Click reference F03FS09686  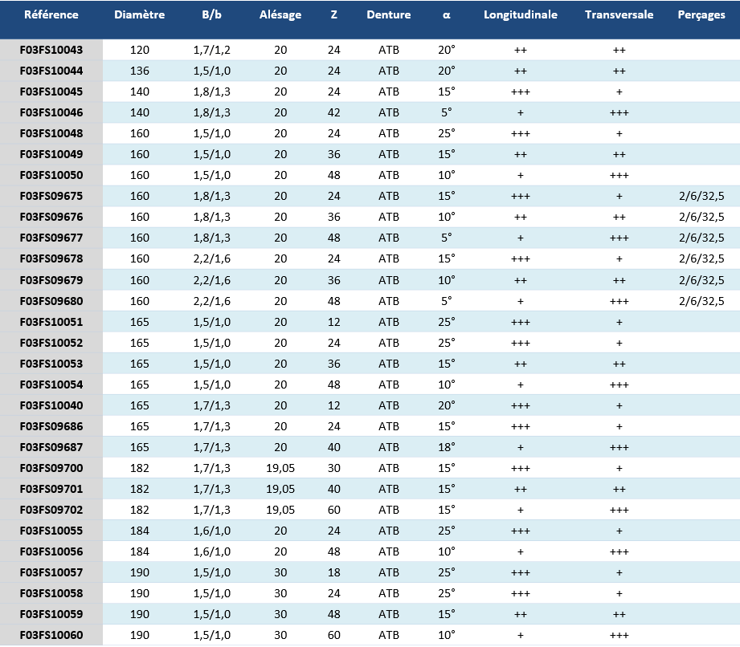click(x=51, y=426)
